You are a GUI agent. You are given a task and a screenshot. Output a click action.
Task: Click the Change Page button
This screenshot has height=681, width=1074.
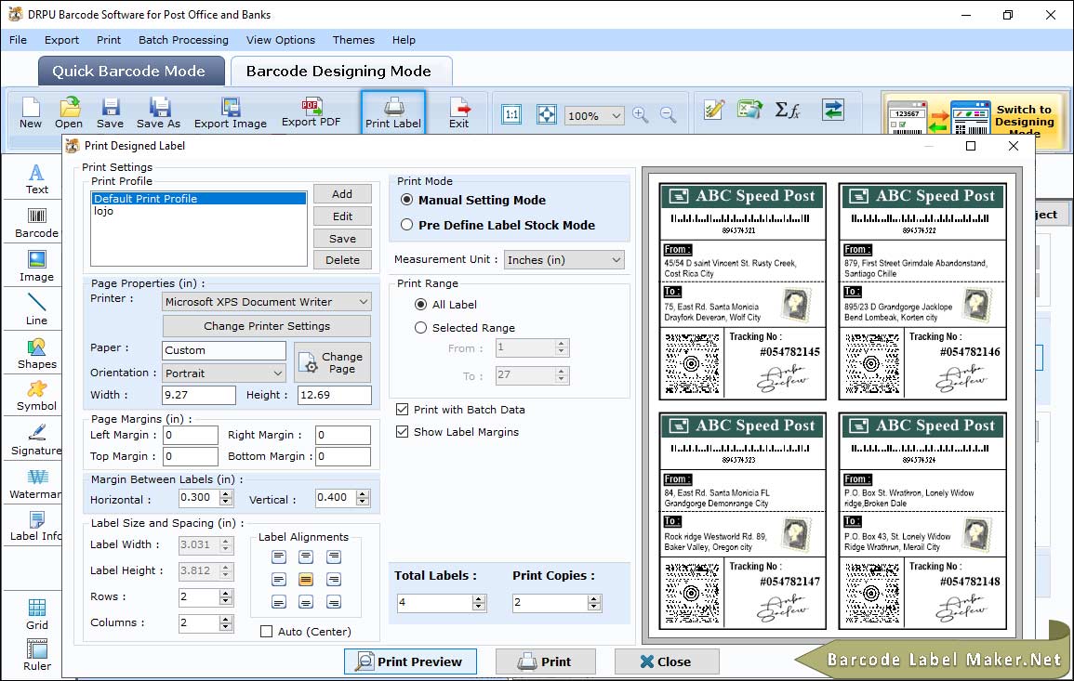[x=333, y=362]
